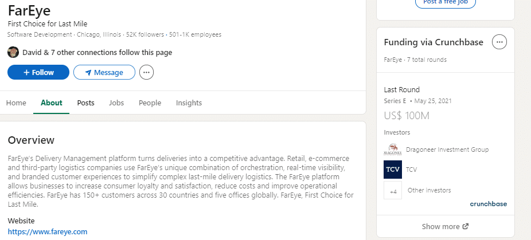Open the Insights tab
Viewport: 531px width, 240px height.
189,103
